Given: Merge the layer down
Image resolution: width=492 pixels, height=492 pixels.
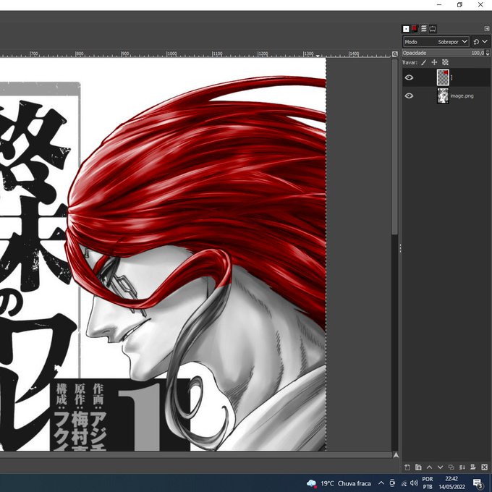Looking at the screenshot, I should tap(462, 467).
